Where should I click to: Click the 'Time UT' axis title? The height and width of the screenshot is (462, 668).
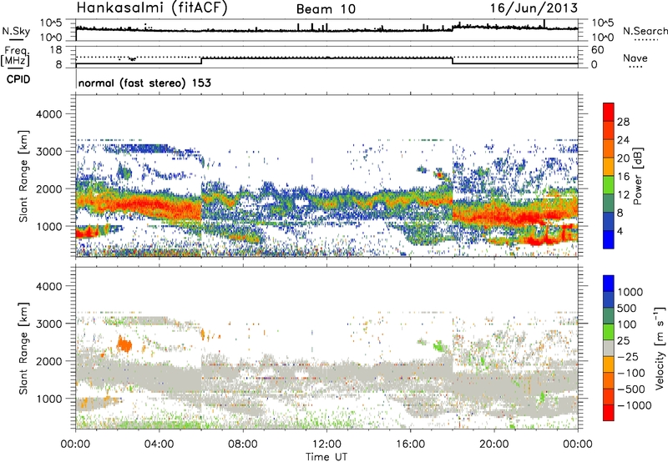pyautogui.click(x=326, y=457)
